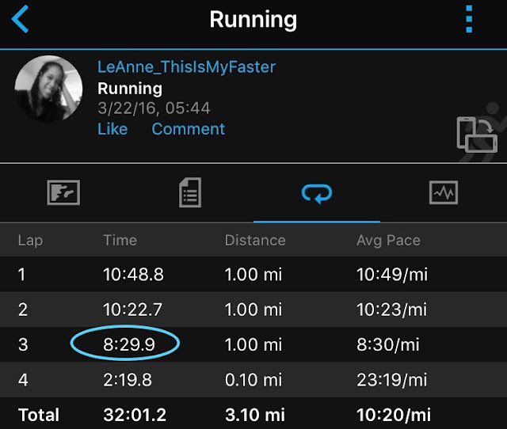Tap the Avg Pace column header
The width and height of the screenshot is (507, 429).
click(388, 241)
